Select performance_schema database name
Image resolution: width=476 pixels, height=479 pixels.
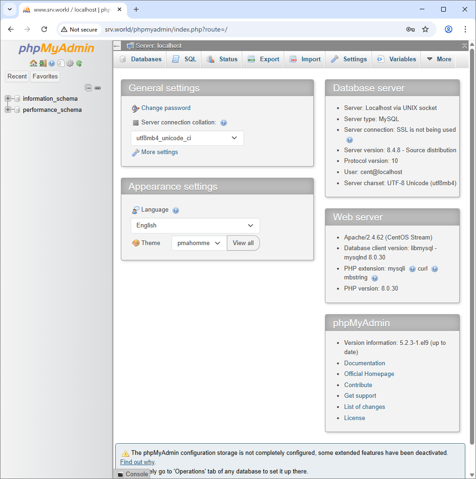(x=52, y=110)
